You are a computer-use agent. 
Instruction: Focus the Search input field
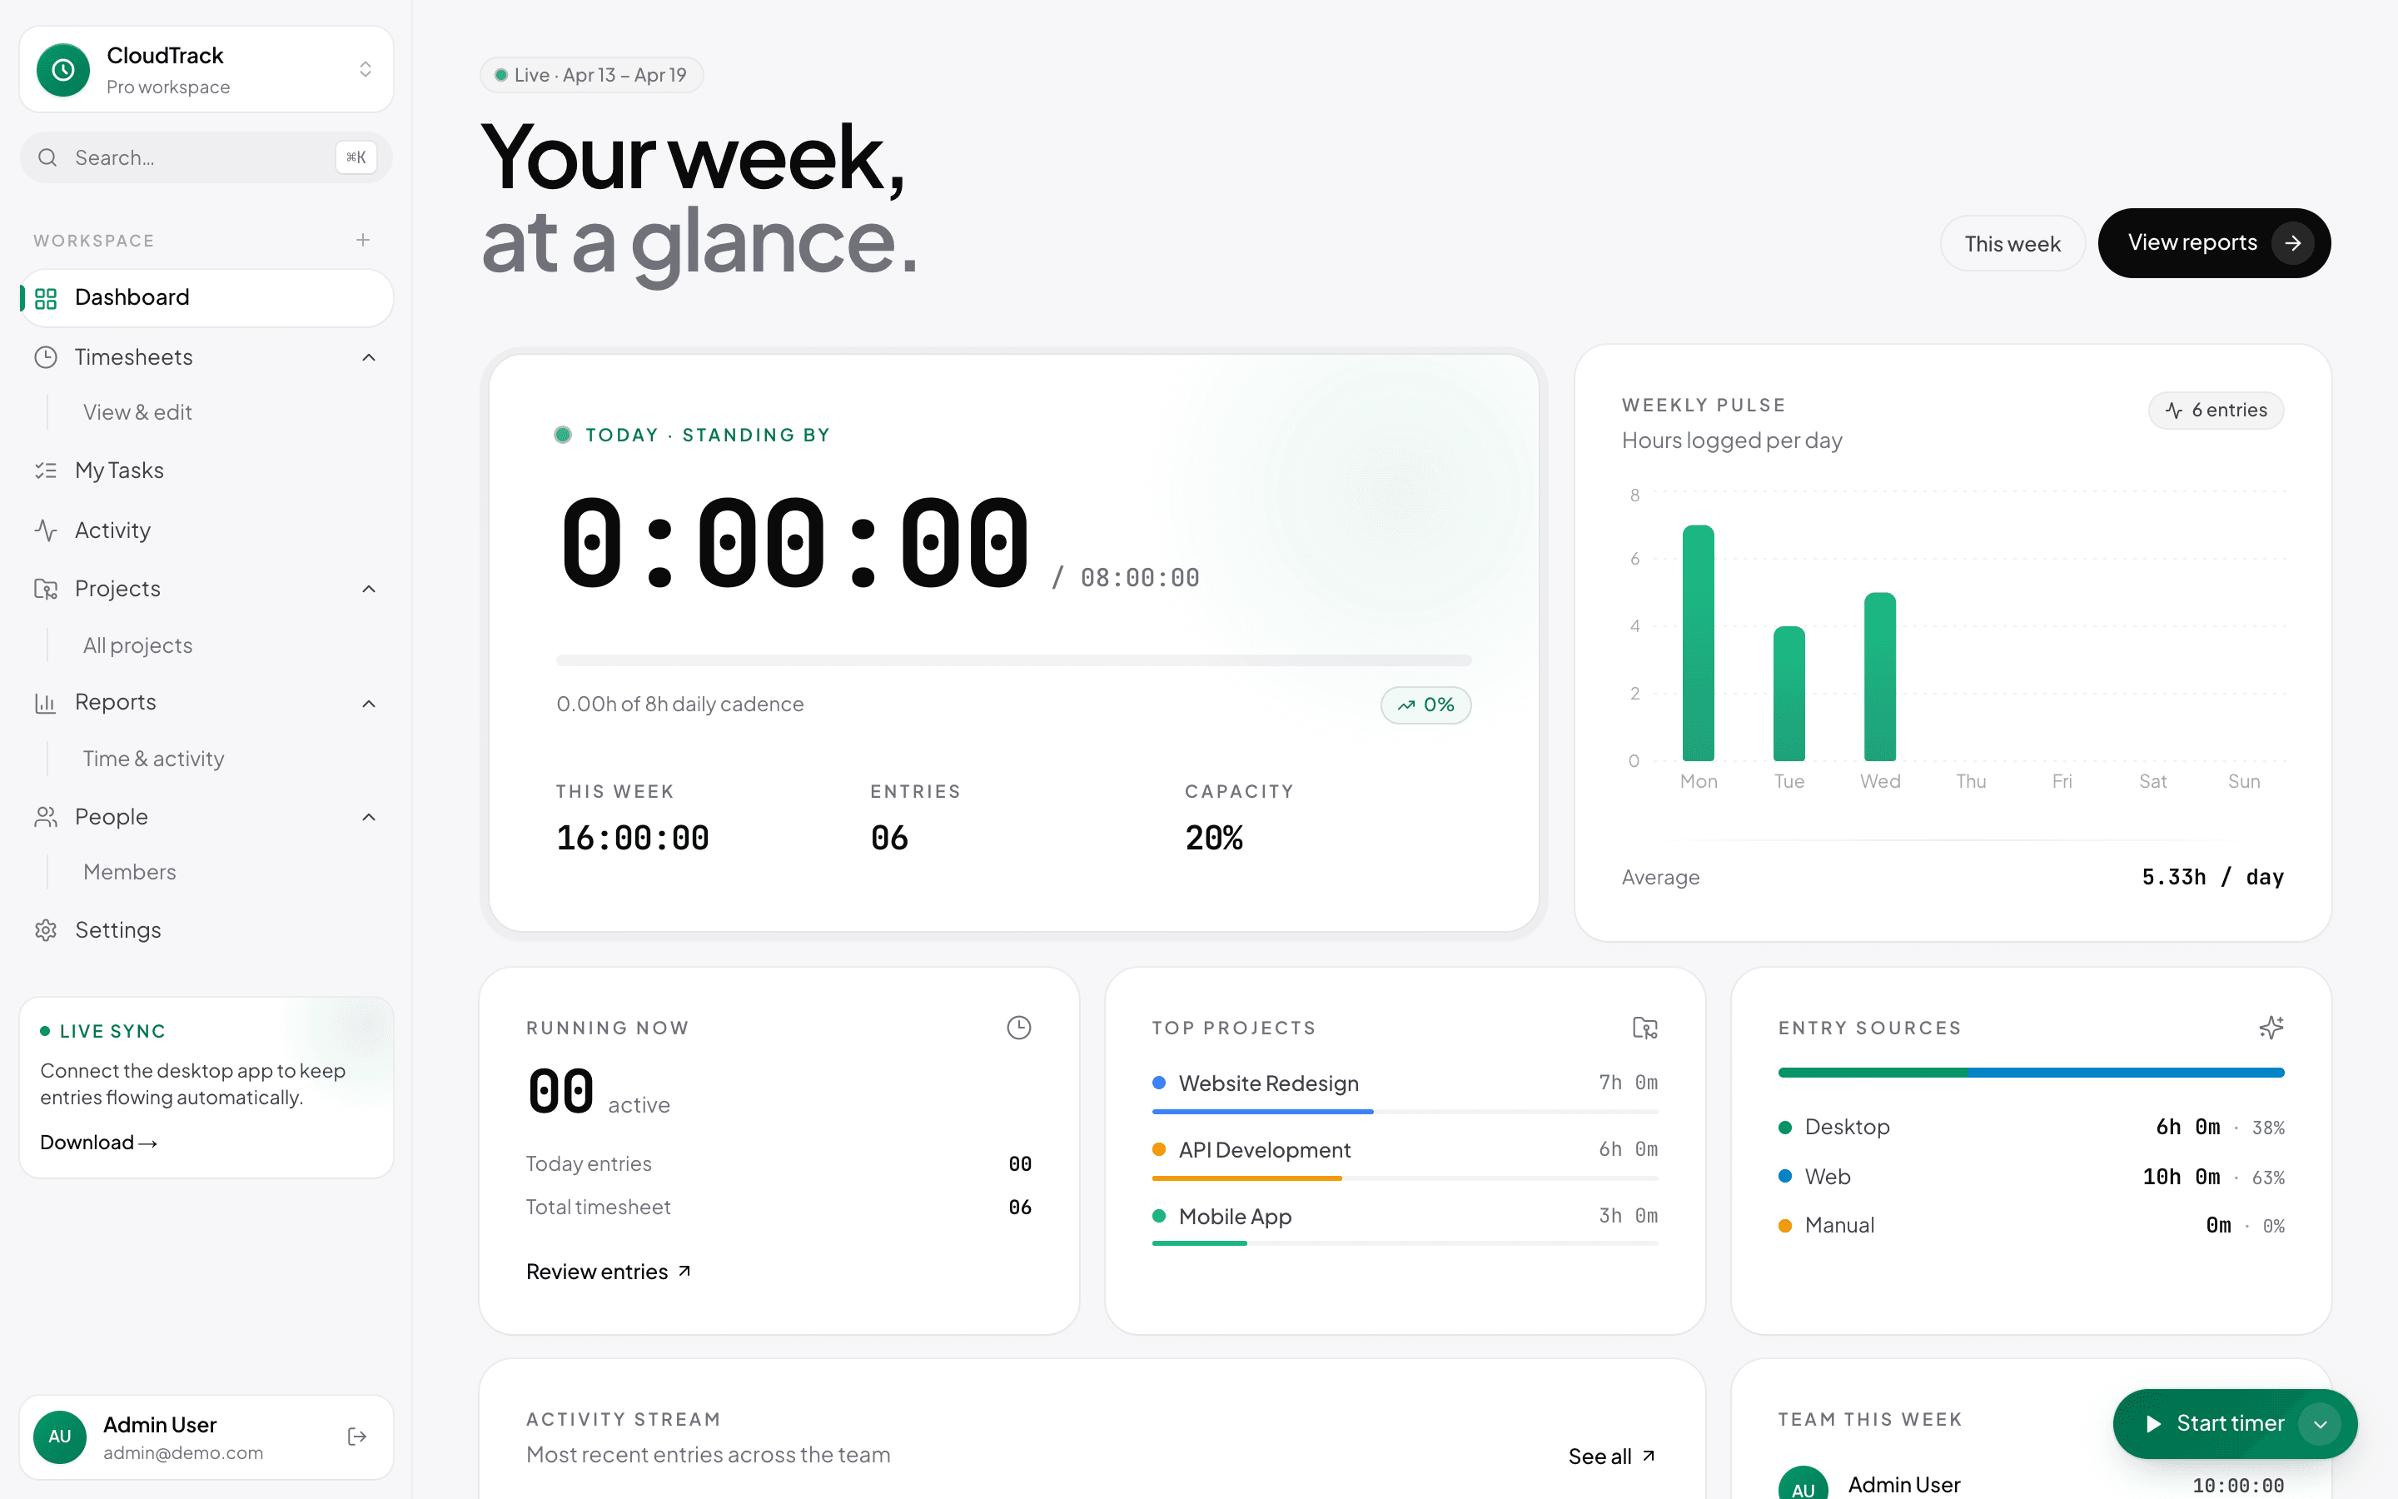[x=206, y=157]
